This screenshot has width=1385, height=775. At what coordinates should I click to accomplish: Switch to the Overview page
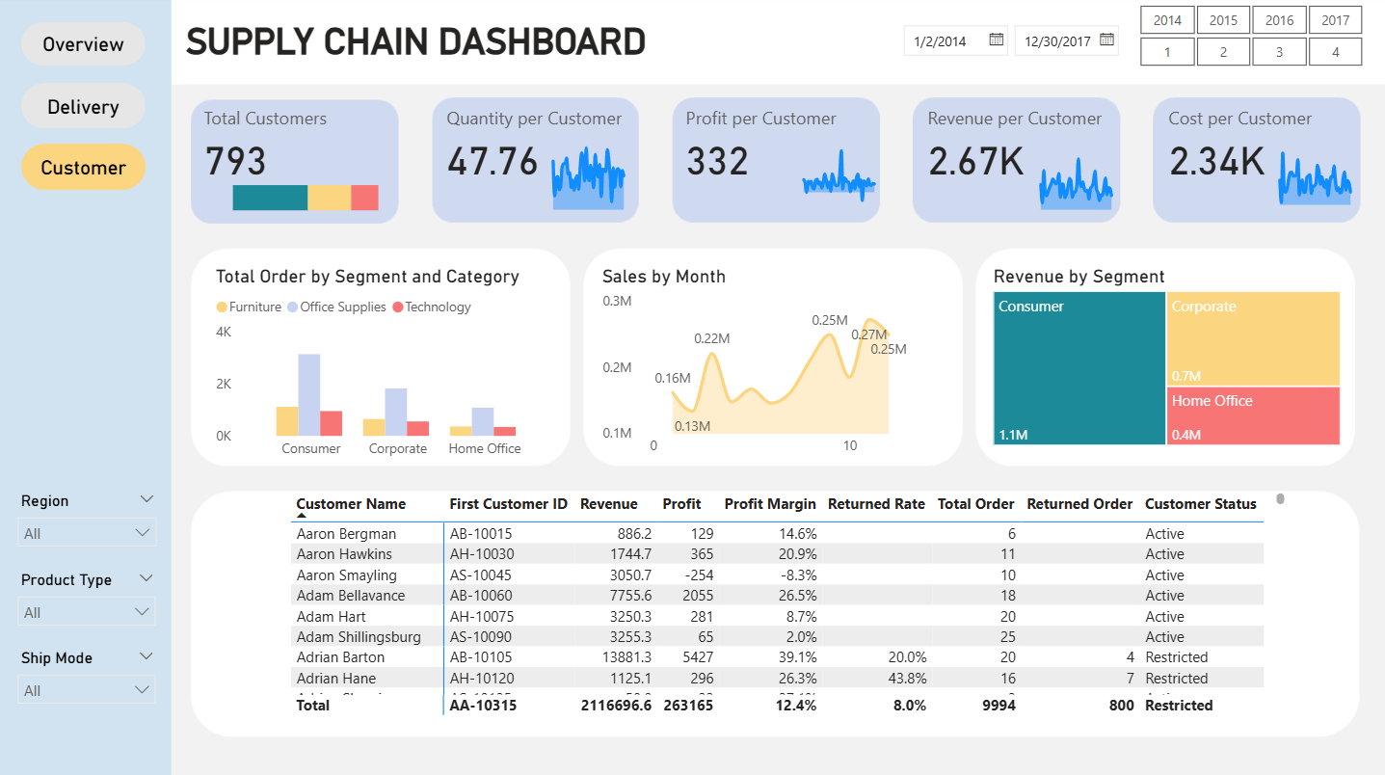click(83, 44)
